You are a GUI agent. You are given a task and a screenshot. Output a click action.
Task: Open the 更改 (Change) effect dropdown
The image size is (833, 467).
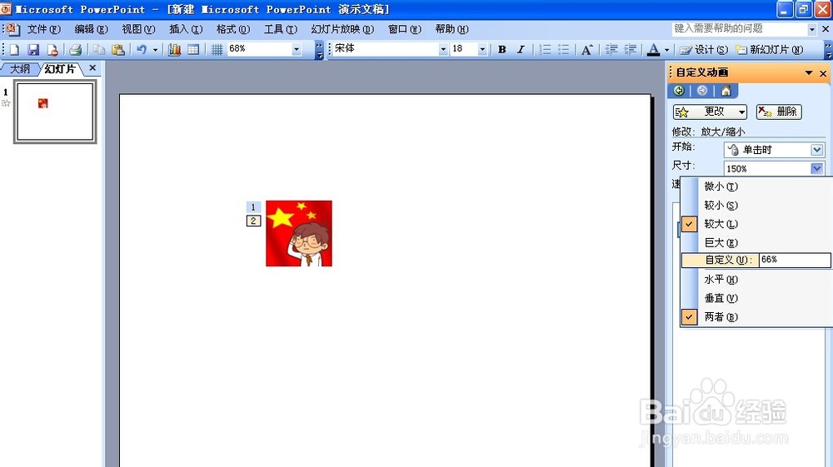[x=711, y=112]
